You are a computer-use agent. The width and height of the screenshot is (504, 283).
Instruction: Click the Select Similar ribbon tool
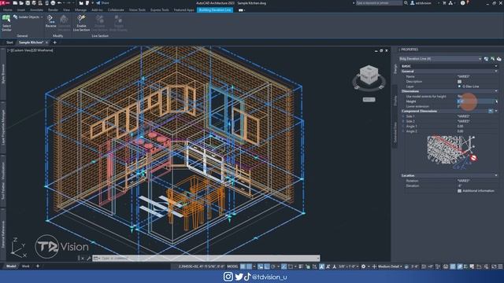[6, 23]
